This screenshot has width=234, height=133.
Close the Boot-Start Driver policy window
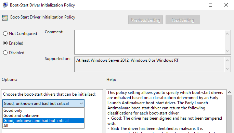pyautogui.click(x=226, y=5)
